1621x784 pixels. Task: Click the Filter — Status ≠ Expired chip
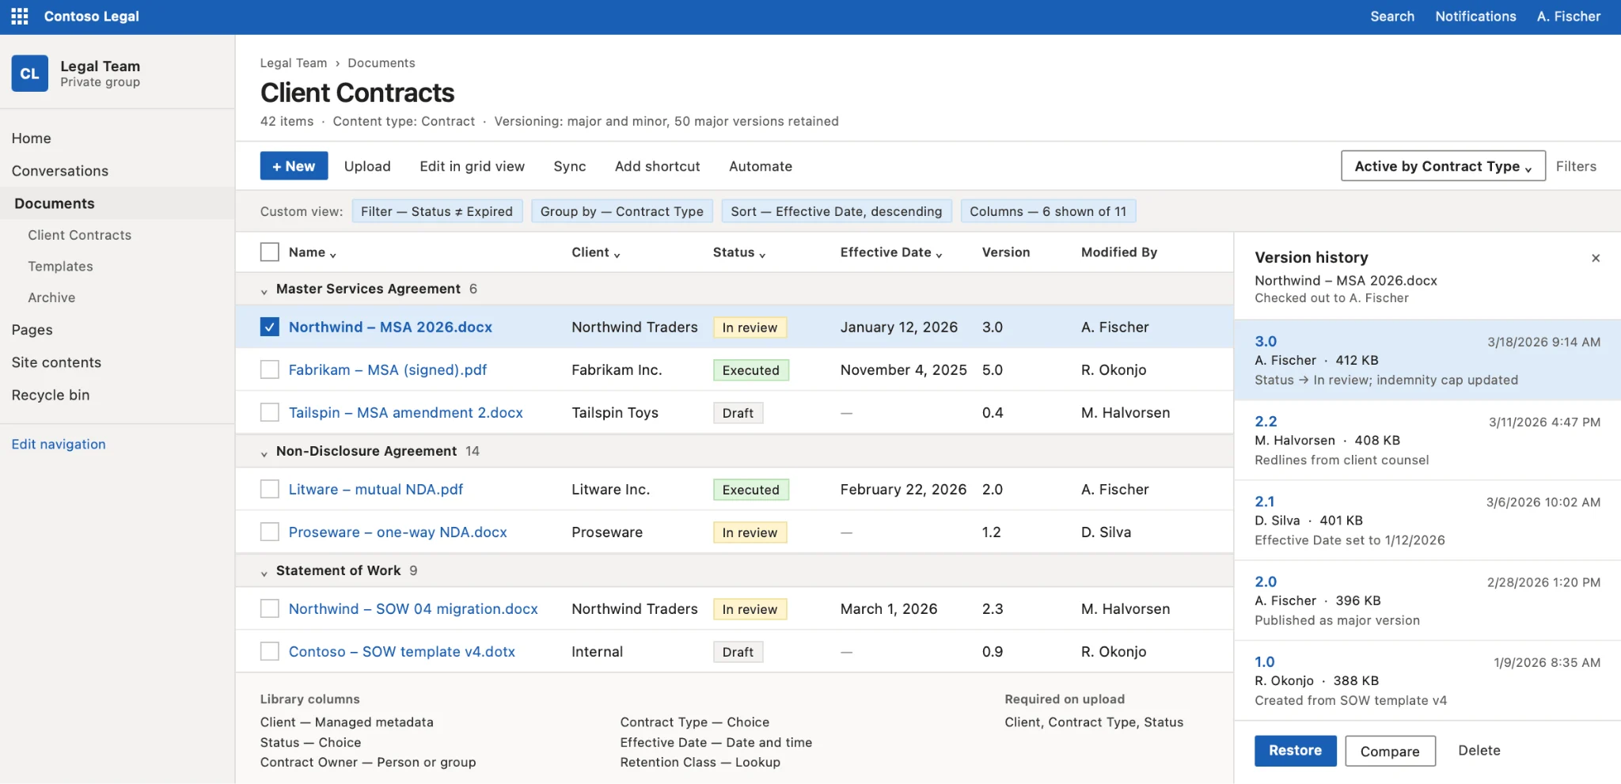coord(437,211)
